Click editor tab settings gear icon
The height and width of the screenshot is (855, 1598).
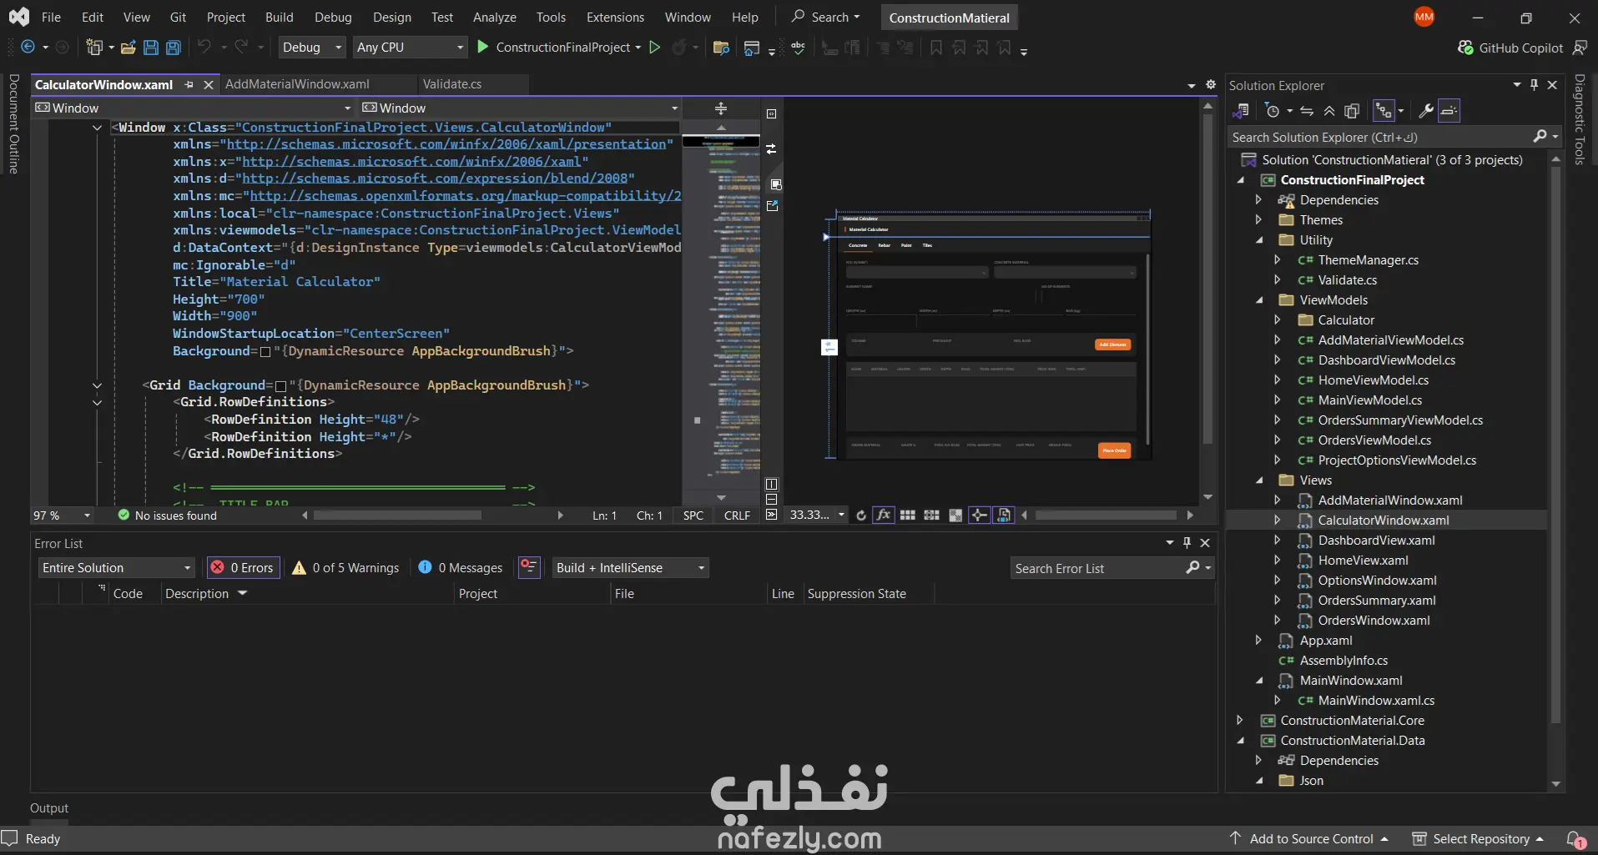(x=1212, y=84)
